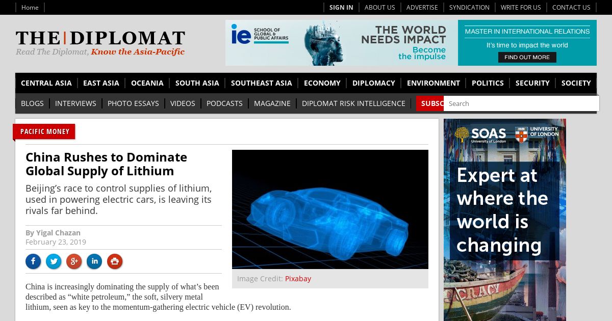Open the ABOUT US page
612x321 pixels.
click(379, 7)
